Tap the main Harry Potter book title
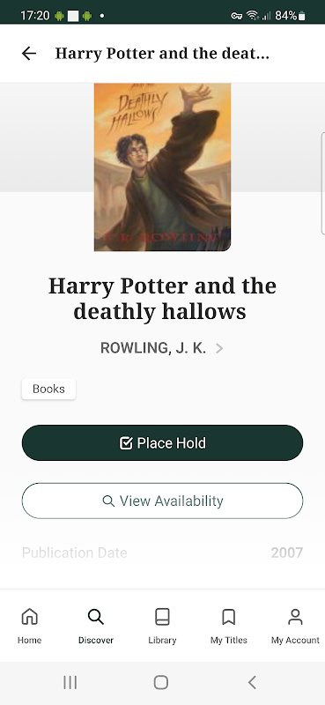Screen dimensions: 325x705 pos(162,299)
